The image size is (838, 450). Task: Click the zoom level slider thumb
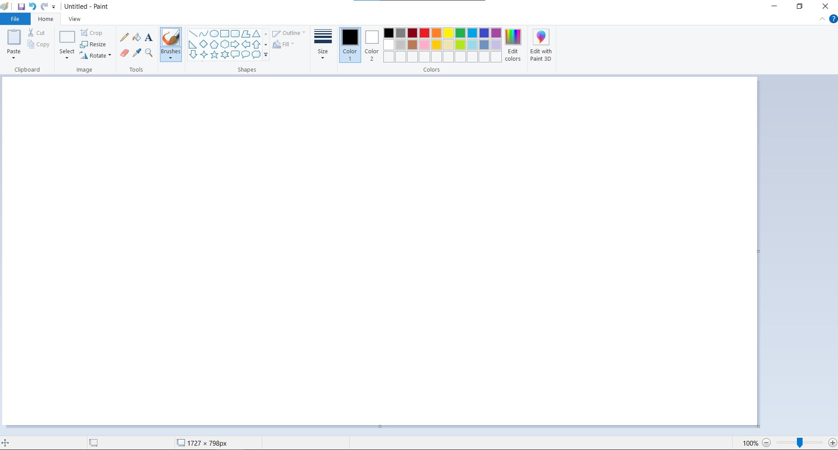(800, 443)
